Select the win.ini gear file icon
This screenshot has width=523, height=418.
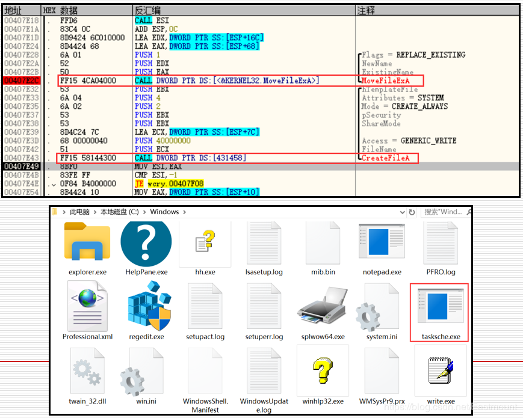pyautogui.click(x=143, y=372)
